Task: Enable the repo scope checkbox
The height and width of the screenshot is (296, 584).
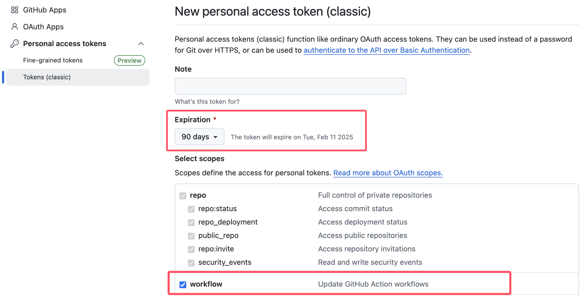Action: [x=183, y=195]
